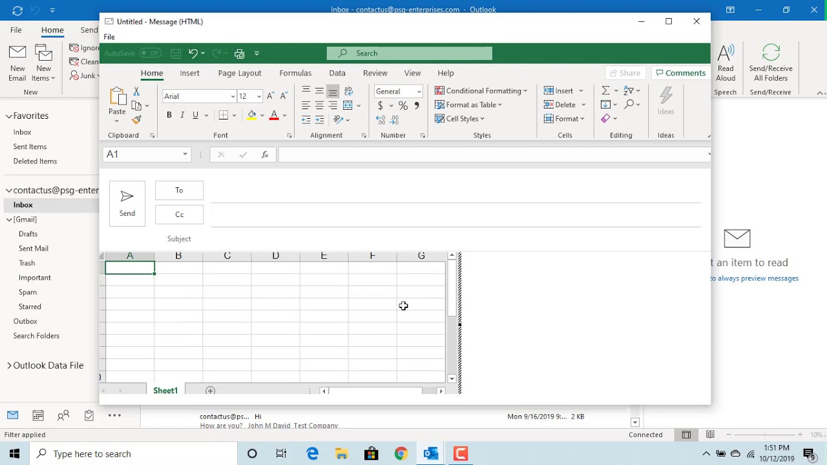Click the Quick Print icon in toolbar
Viewport: 827px width, 465px height.
[240, 54]
